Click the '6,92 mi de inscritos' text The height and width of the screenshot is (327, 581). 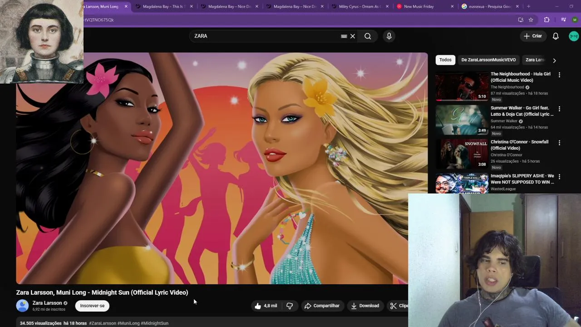coord(49,310)
